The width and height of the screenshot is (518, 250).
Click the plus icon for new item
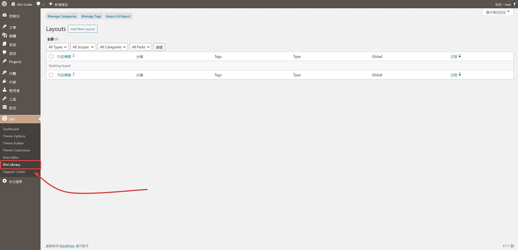tap(51, 4)
